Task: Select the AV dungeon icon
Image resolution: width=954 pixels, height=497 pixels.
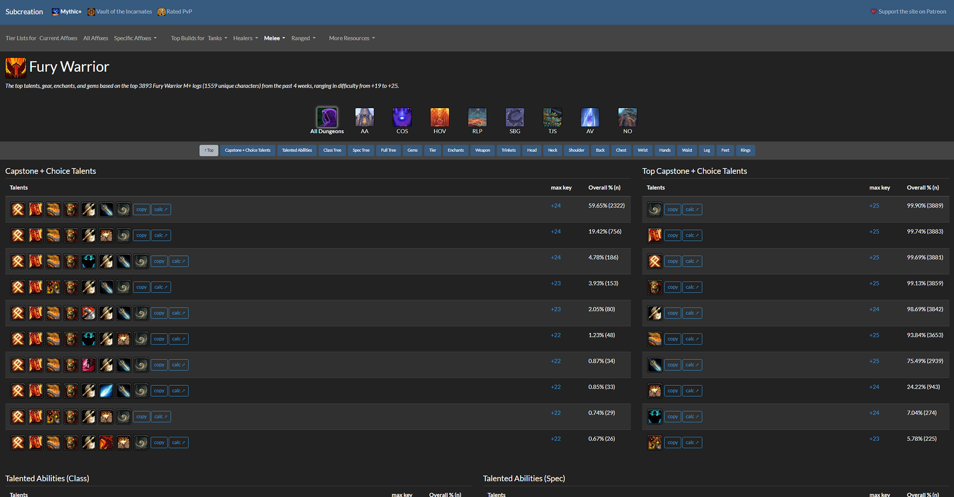Action: (590, 117)
